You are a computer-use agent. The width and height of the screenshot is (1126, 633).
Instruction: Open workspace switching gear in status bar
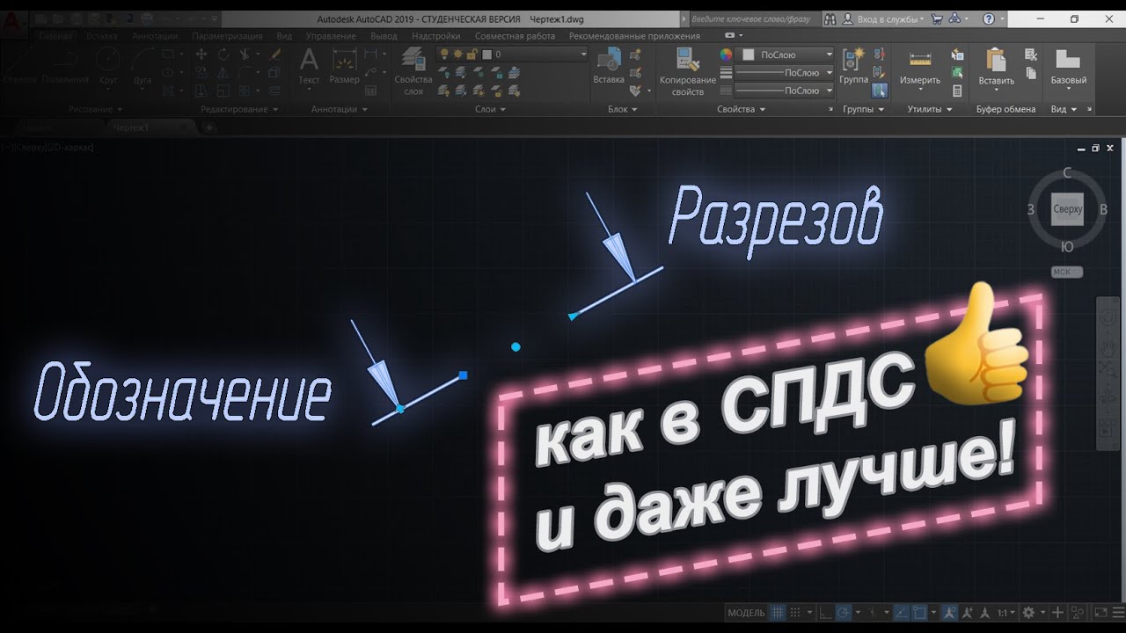1028,612
